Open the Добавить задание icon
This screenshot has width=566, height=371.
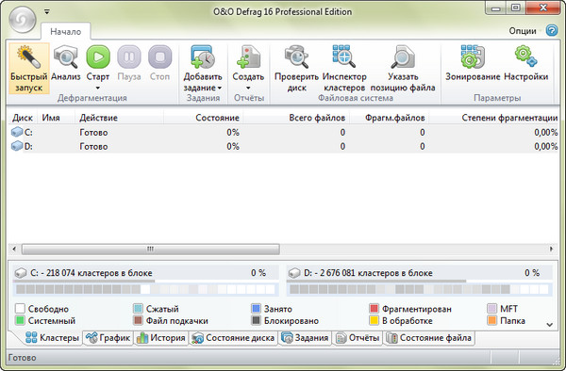tap(203, 56)
